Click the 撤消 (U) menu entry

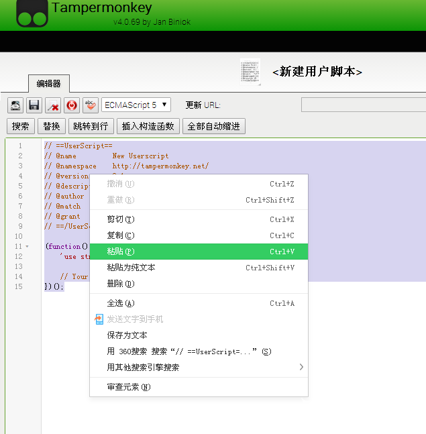199,184
